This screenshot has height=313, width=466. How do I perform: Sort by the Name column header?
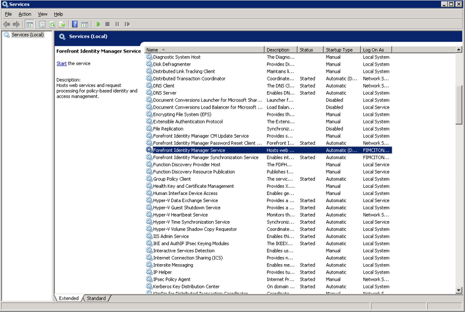click(x=204, y=50)
